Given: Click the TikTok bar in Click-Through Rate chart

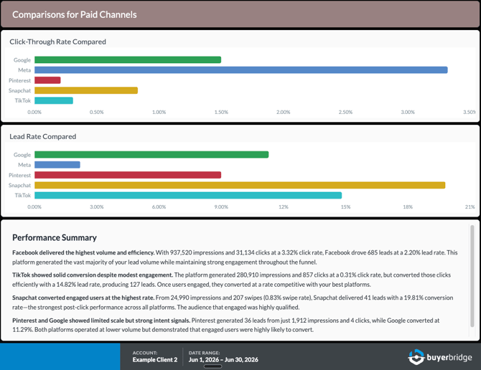Looking at the screenshot, I should [54, 100].
